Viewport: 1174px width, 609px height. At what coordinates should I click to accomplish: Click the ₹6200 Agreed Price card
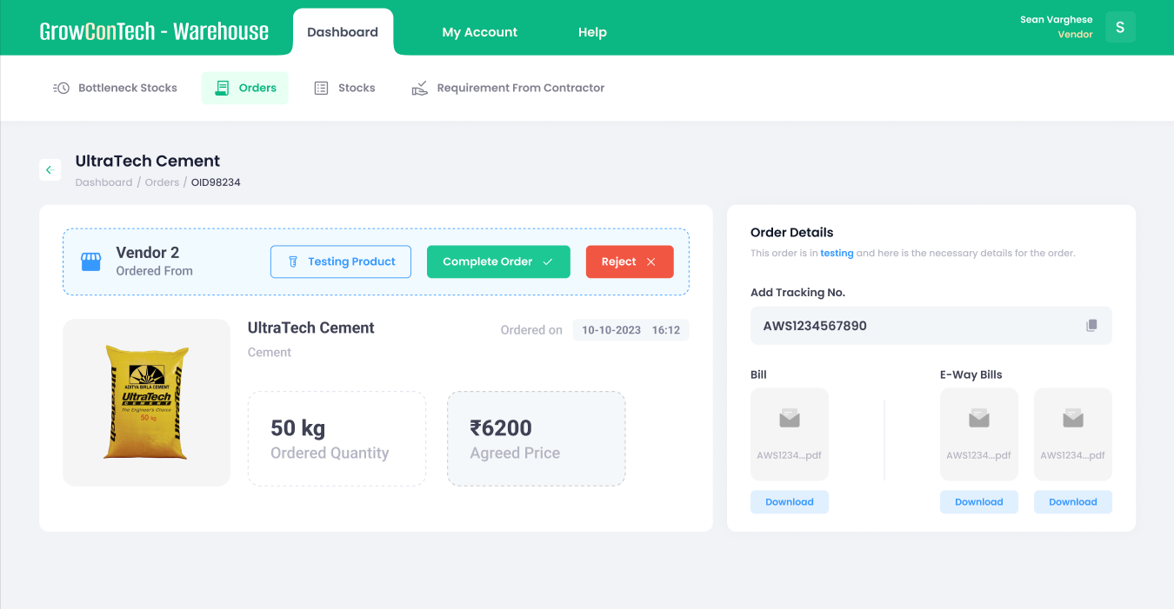537,439
